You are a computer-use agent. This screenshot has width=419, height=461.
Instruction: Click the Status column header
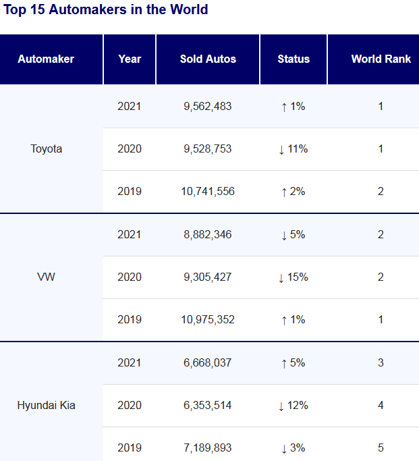pyautogui.click(x=294, y=59)
